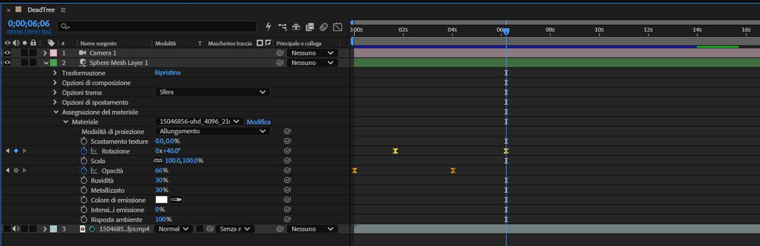Open the material source dropdown 15046856-uhd
The image size is (760, 246).
click(199, 122)
